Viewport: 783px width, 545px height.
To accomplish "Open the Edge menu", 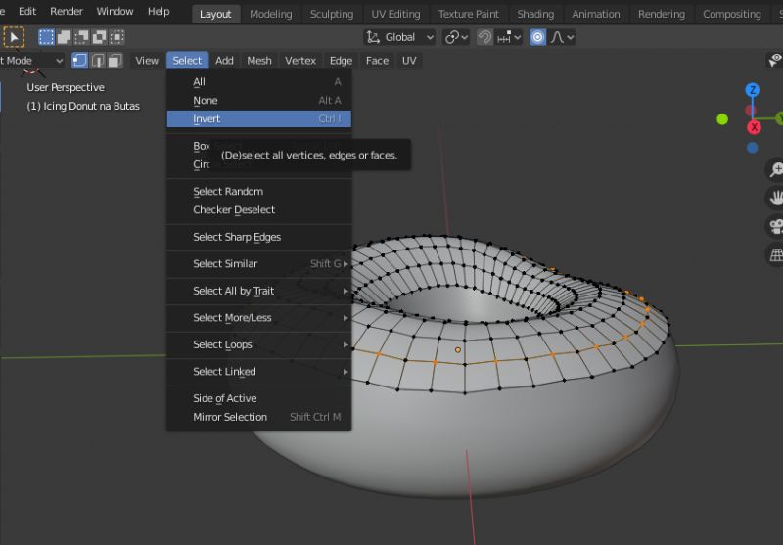I will coord(341,61).
